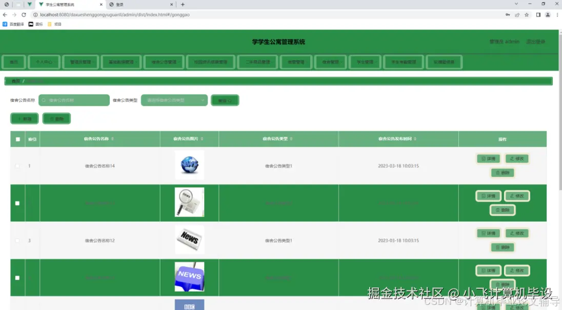562x310 pixels.
Task: Click 退出登录 link
Action: [x=535, y=42]
